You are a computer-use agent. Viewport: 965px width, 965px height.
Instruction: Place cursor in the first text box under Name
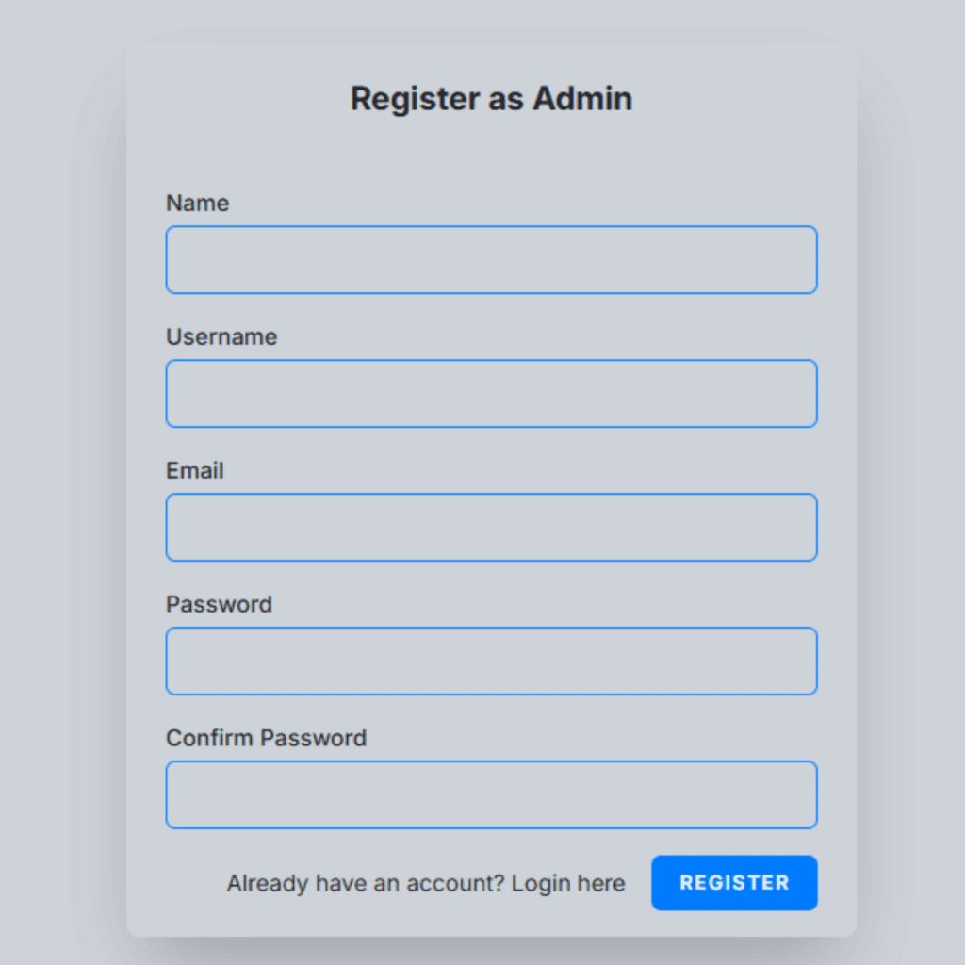click(x=491, y=260)
